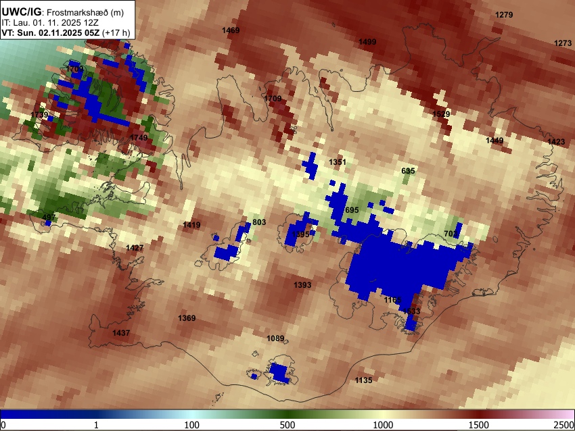Click the 803 label beside the glacier
Viewport: 575px width, 431px height.
pos(259,222)
